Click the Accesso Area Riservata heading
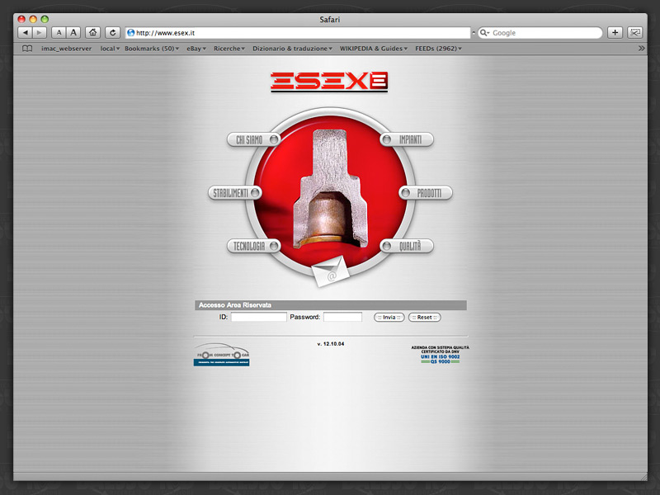 coord(235,305)
